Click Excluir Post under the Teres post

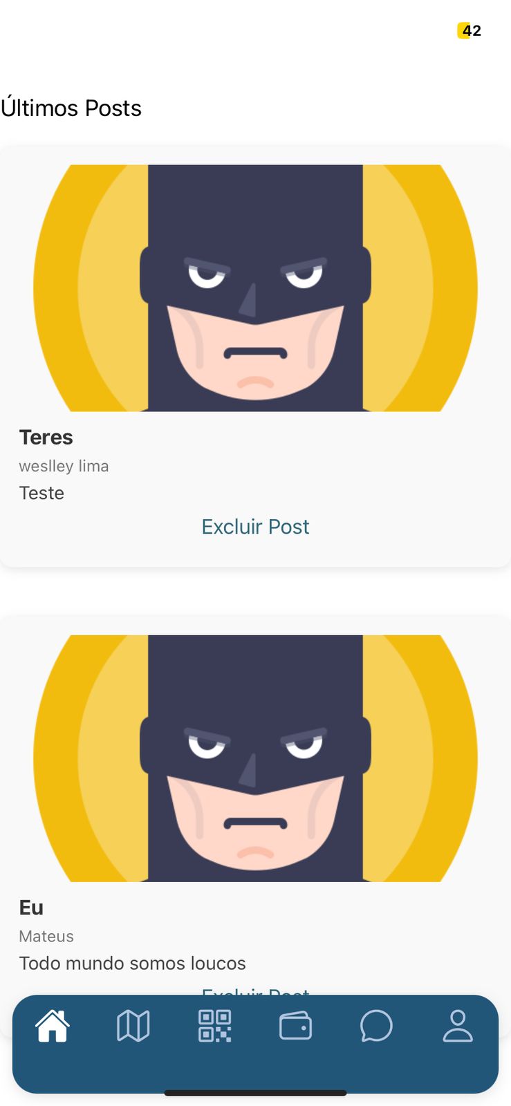coord(255,527)
